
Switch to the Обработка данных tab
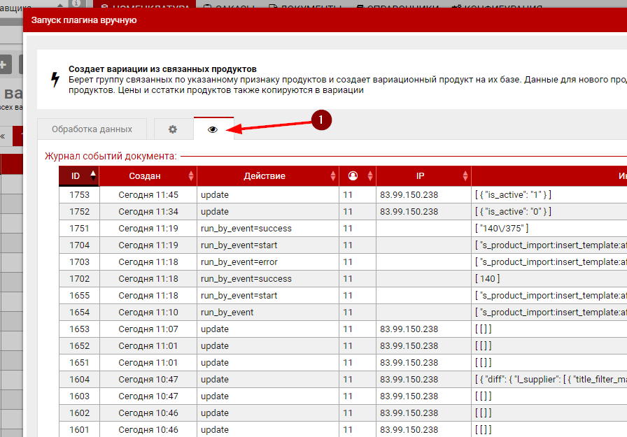tap(92, 129)
